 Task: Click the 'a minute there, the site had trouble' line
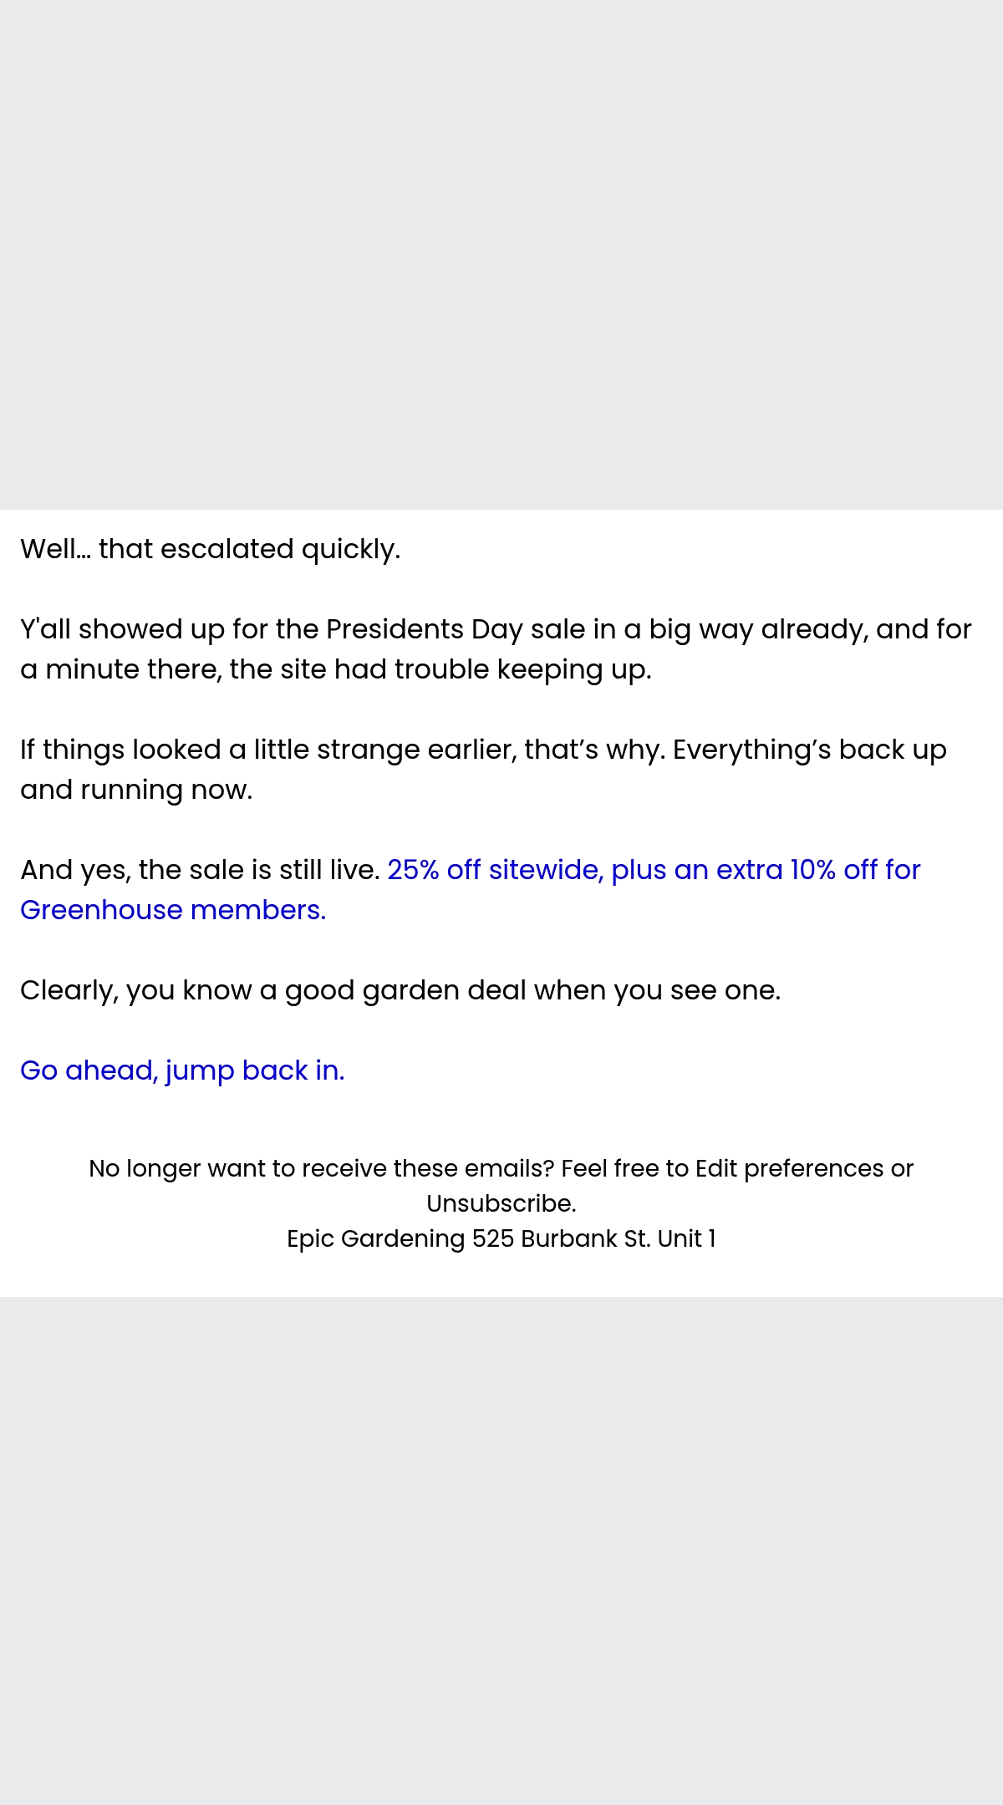(335, 669)
